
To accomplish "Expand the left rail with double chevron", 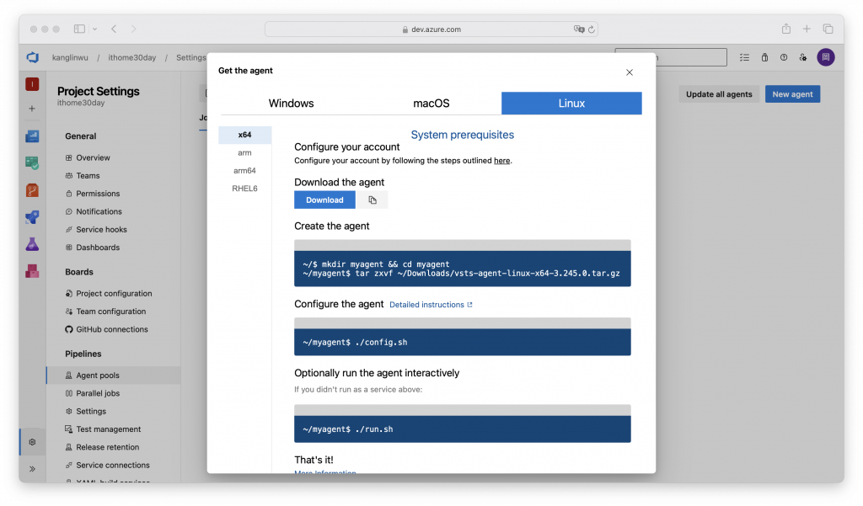I will 32,469.
